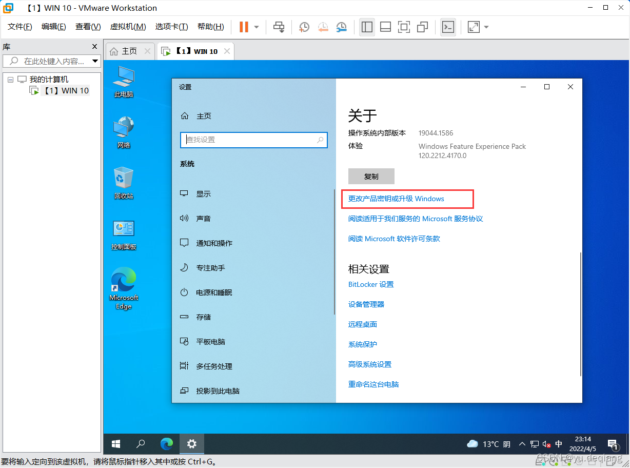Toggle the library sidebar view icon
The width and height of the screenshot is (630, 468).
367,27
